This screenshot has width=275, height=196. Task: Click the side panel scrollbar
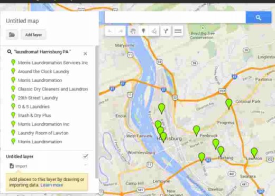tap(97, 112)
